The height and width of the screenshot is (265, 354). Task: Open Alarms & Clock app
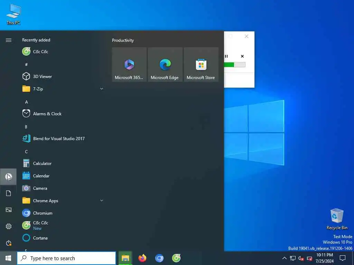tap(63, 114)
